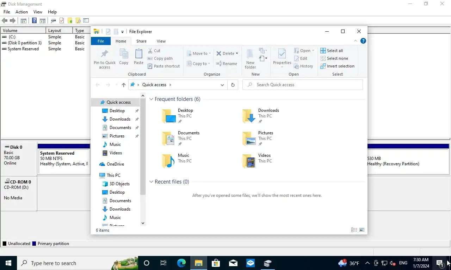Click the File Explorer help icon
The width and height of the screenshot is (451, 270).
coord(363,41)
